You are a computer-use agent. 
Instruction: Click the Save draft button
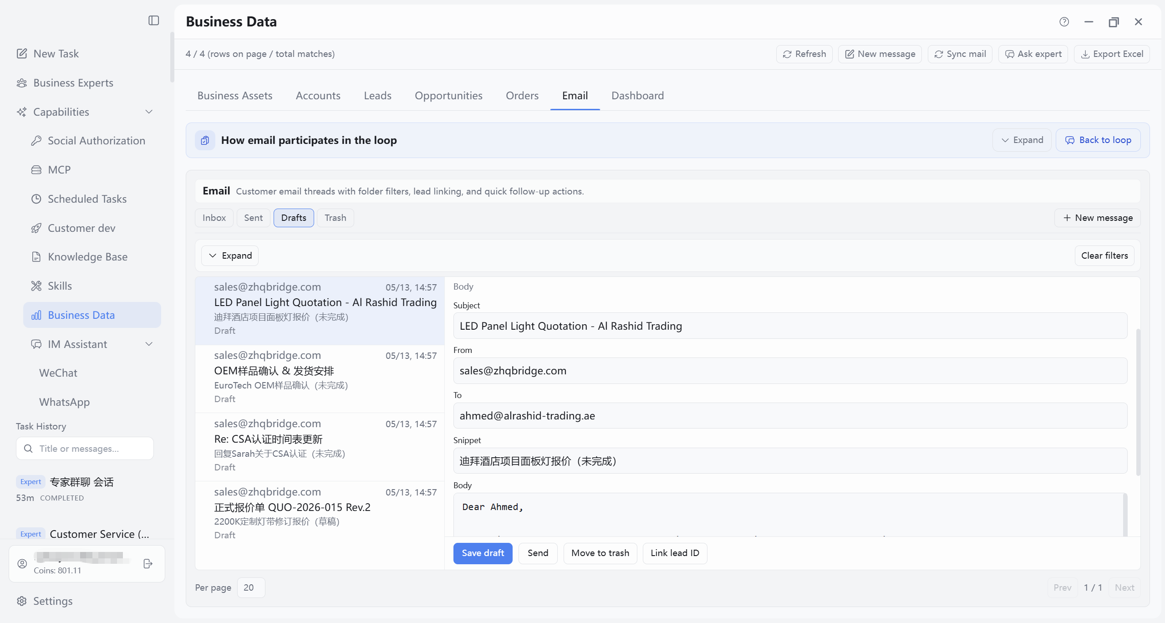483,553
